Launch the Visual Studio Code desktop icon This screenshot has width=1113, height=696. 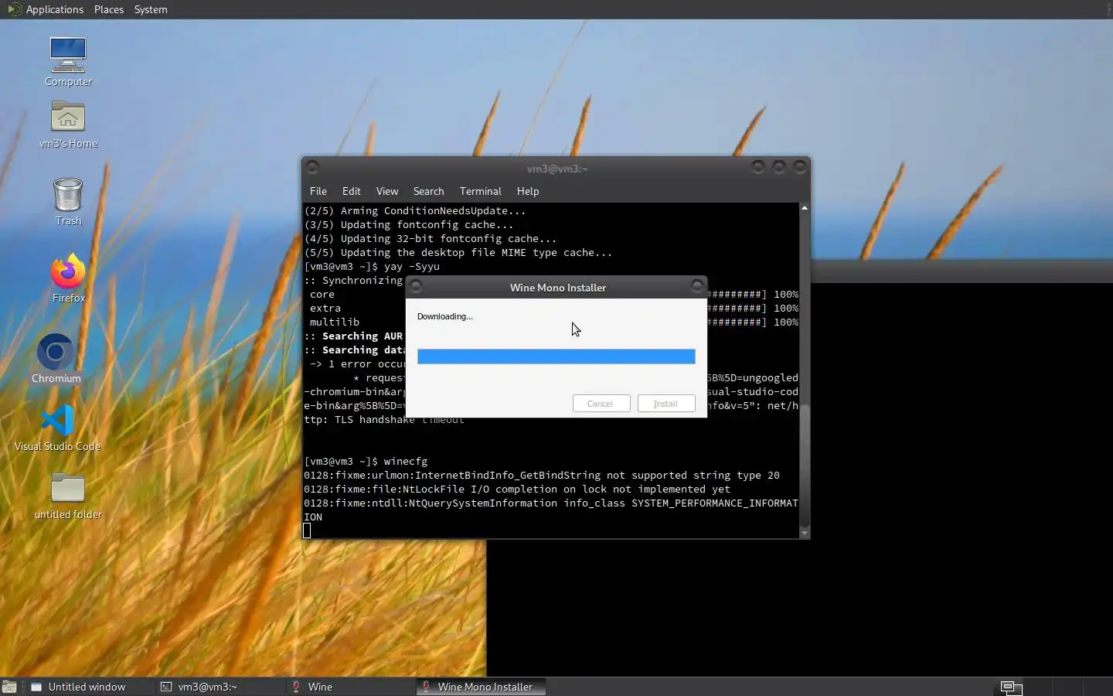[x=57, y=428]
